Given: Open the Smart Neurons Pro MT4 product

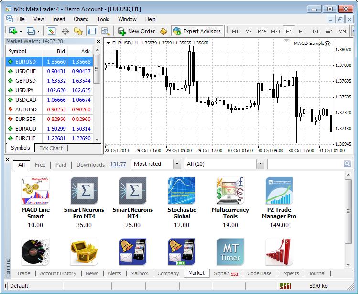Looking at the screenshot, I should (84, 202).
